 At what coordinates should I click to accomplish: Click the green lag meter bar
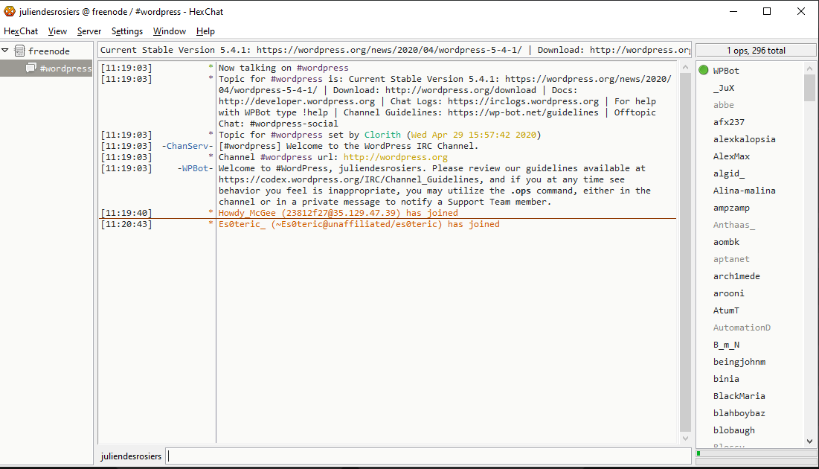698,453
